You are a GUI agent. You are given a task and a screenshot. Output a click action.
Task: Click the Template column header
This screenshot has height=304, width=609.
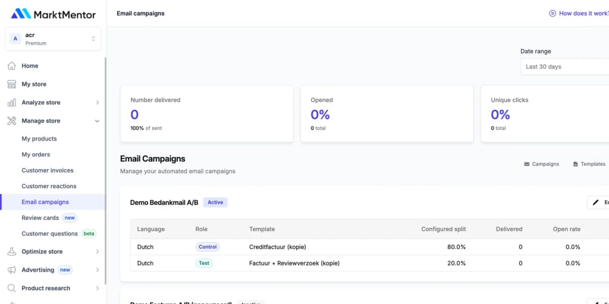(x=262, y=229)
